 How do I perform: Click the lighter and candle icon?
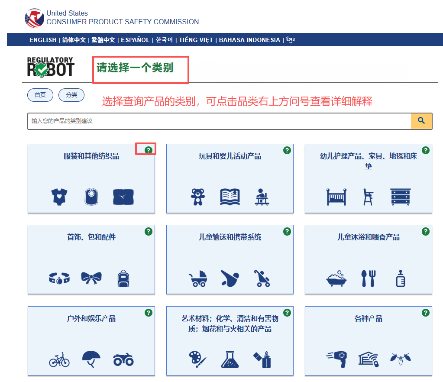(x=262, y=359)
